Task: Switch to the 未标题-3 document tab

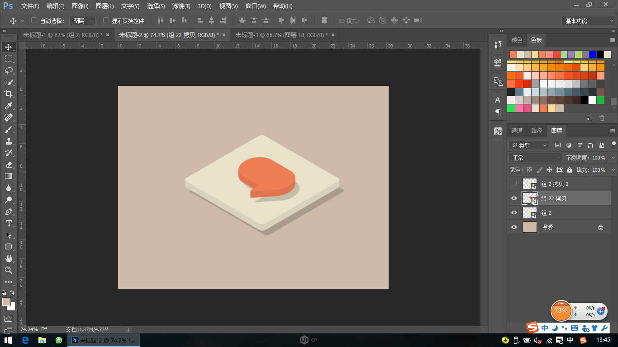Action: 281,35
